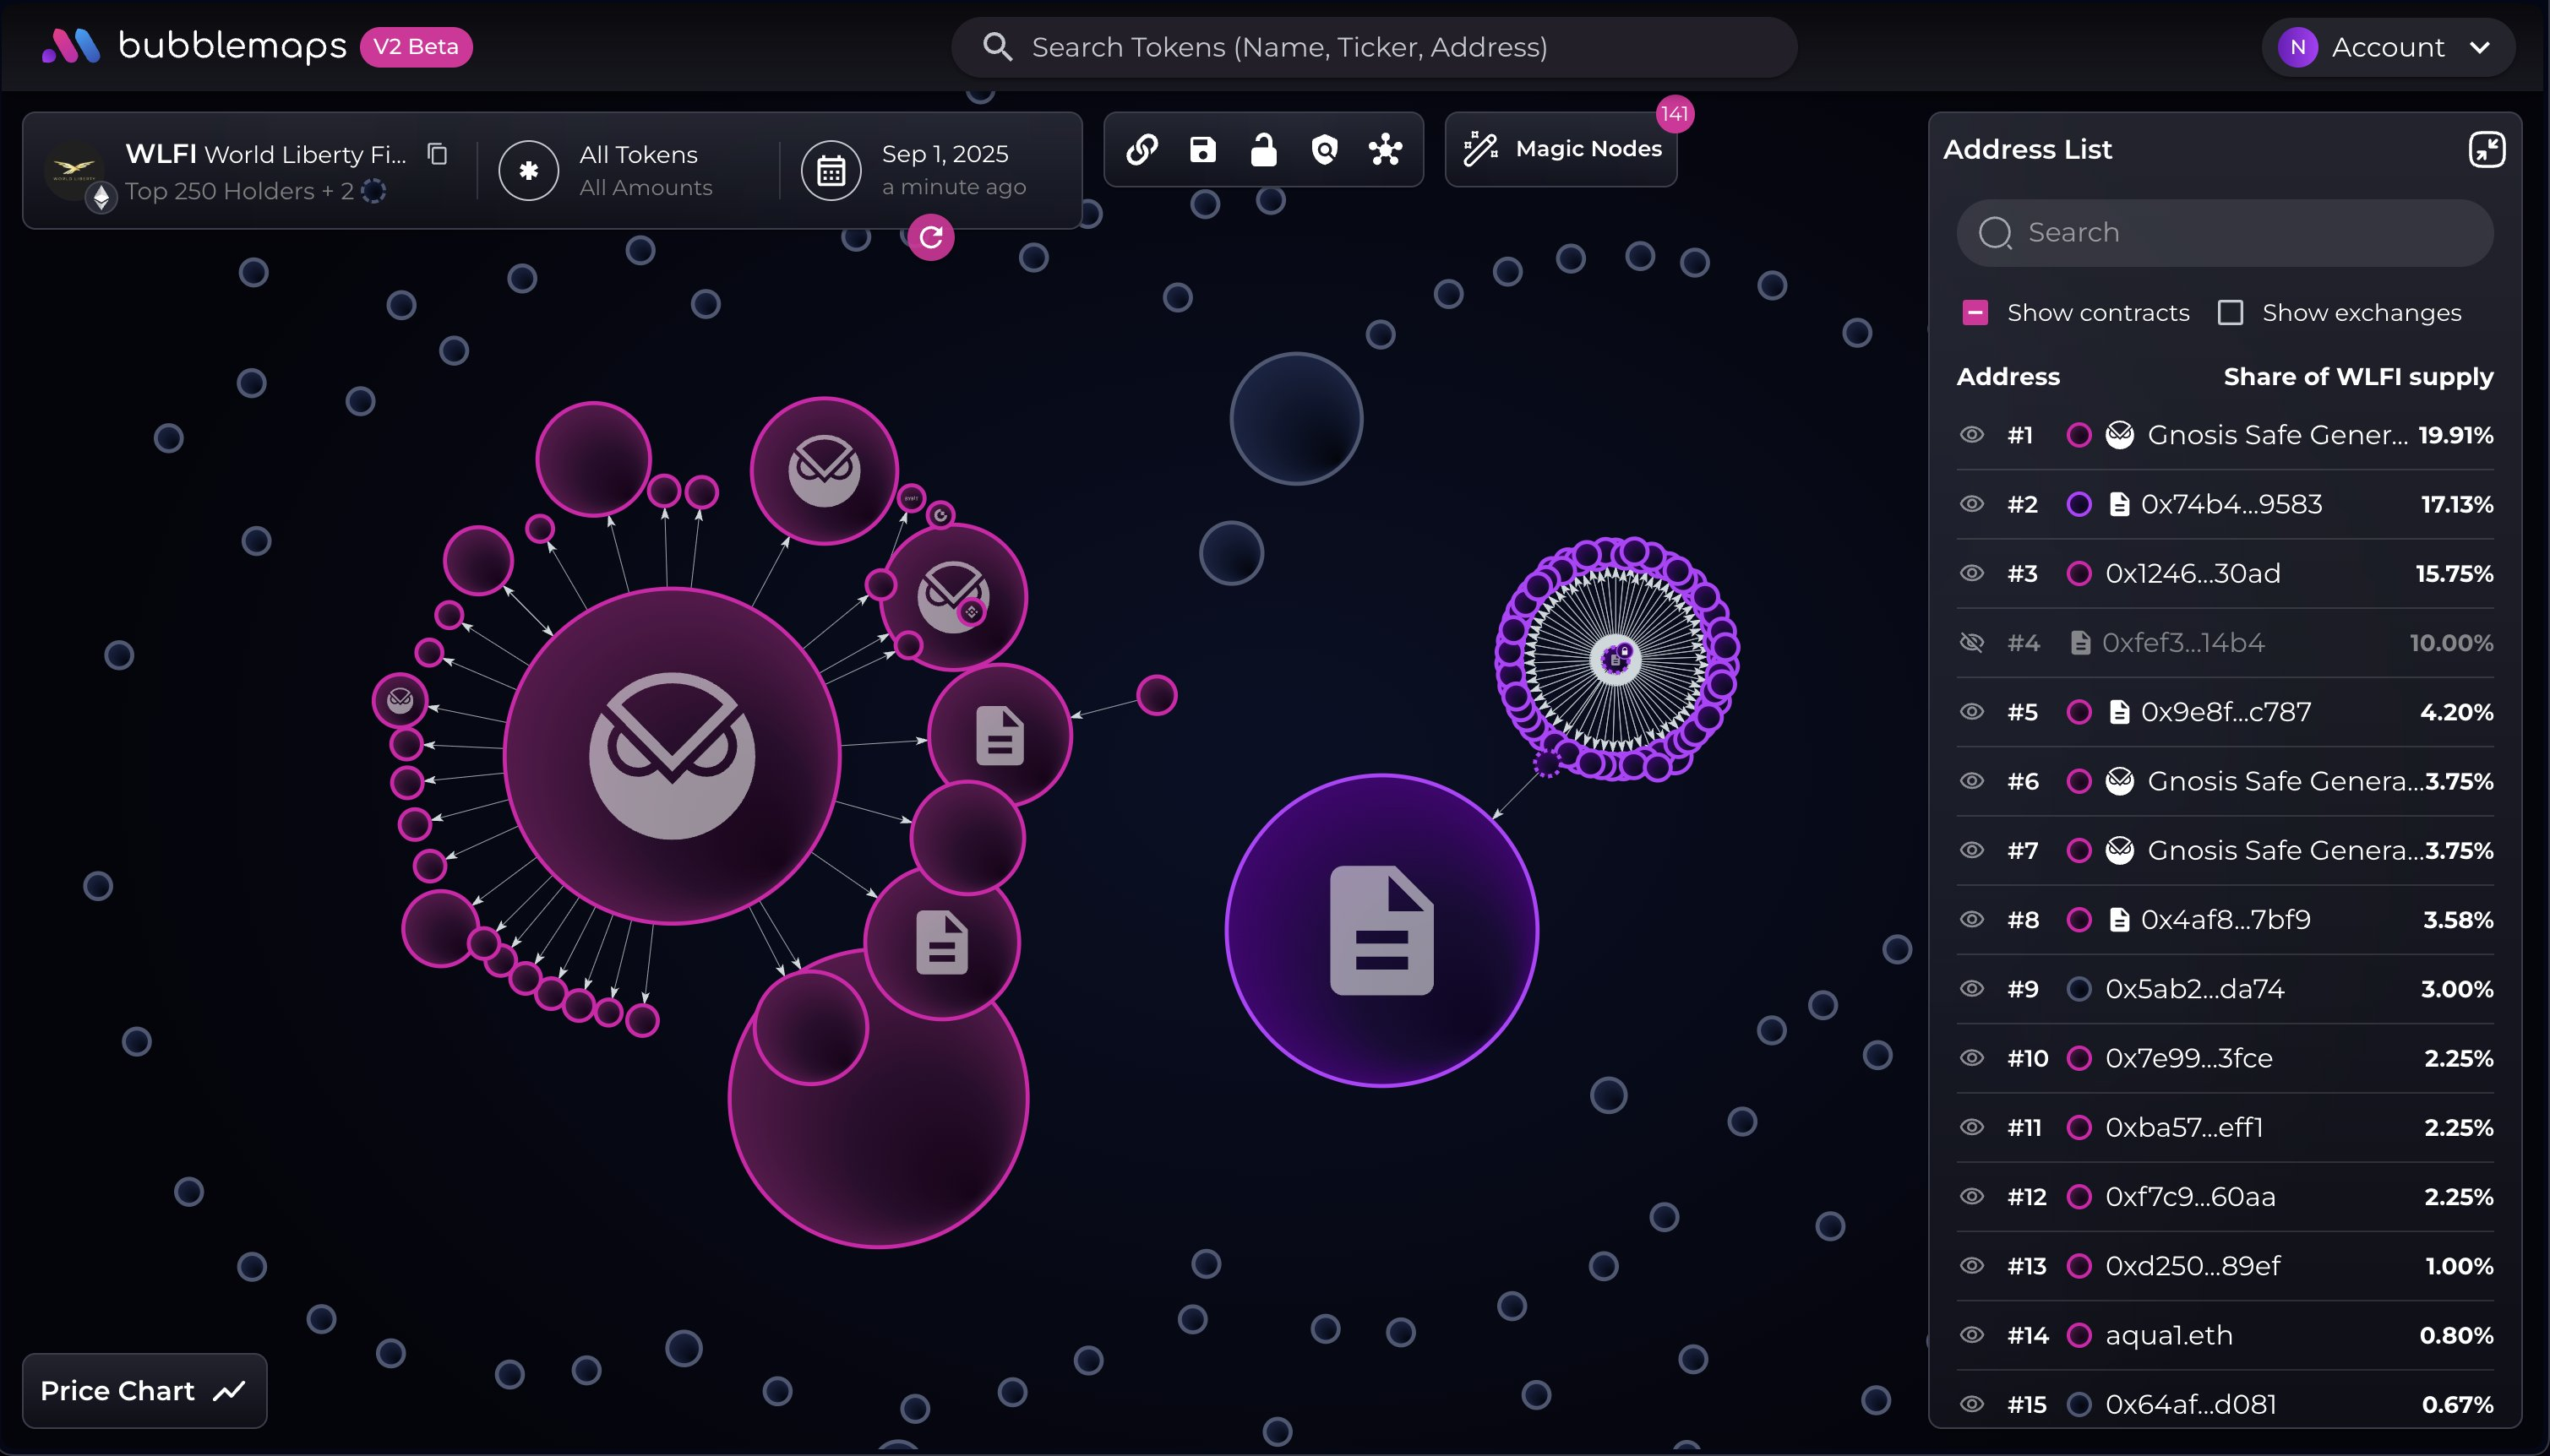The width and height of the screenshot is (2550, 1456).
Task: Copy the WLFI token address icon
Action: coord(437,154)
